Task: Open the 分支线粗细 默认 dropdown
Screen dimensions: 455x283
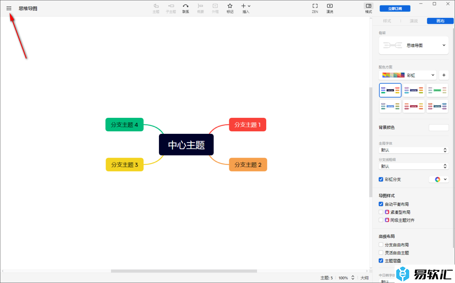Action: (414, 166)
